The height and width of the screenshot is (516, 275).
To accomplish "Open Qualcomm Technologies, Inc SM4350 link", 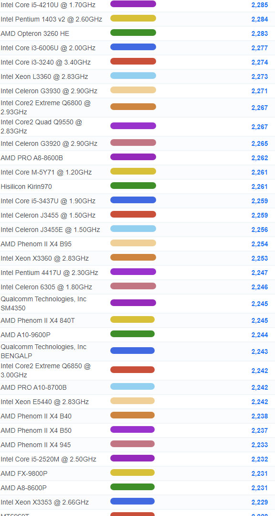I will pyautogui.click(x=44, y=303).
